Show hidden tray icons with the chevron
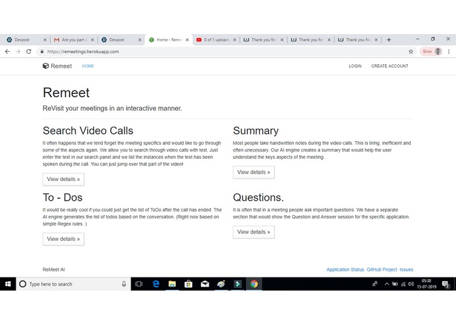Screen dimensions: 456x324 click(x=386, y=284)
